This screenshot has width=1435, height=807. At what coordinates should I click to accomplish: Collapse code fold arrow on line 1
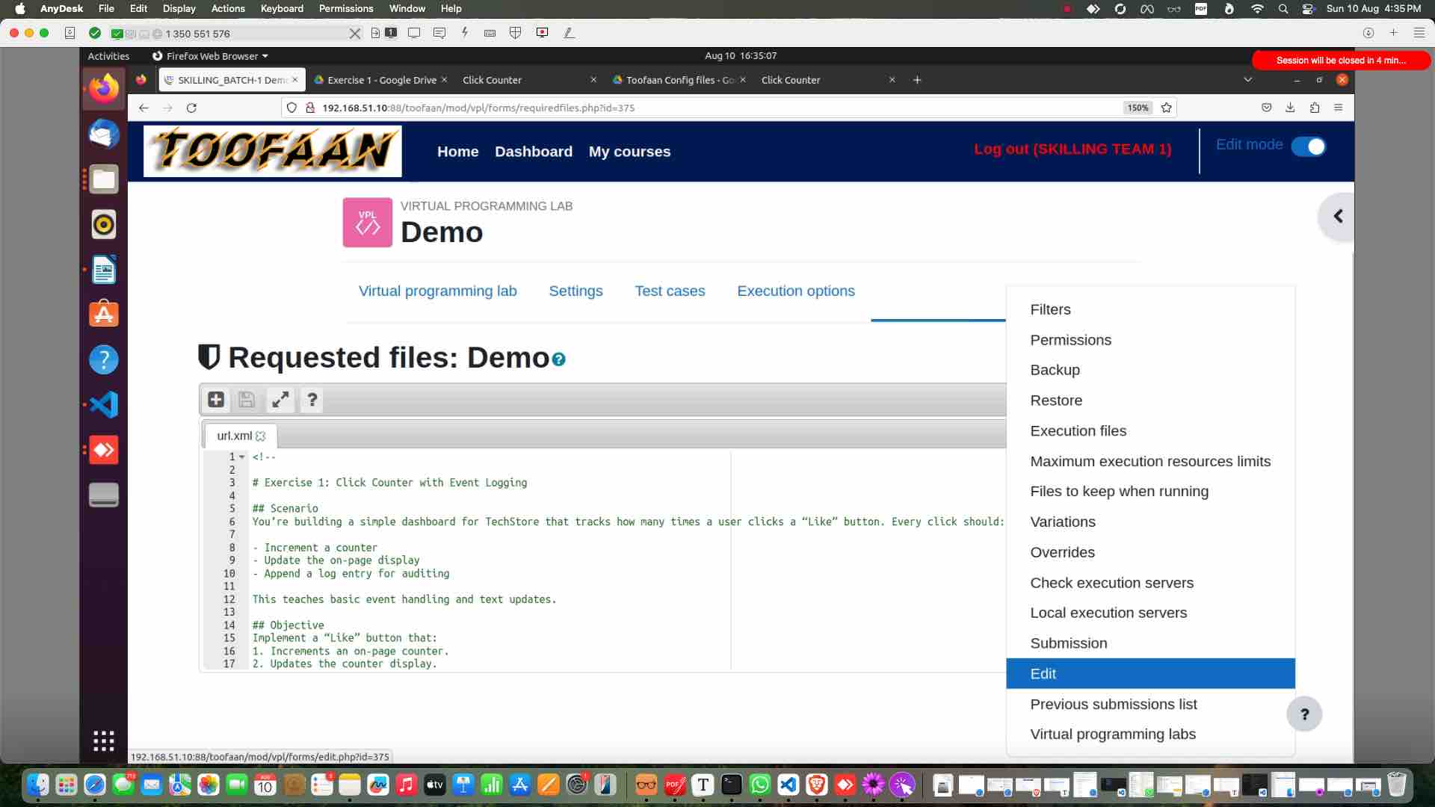[242, 457]
